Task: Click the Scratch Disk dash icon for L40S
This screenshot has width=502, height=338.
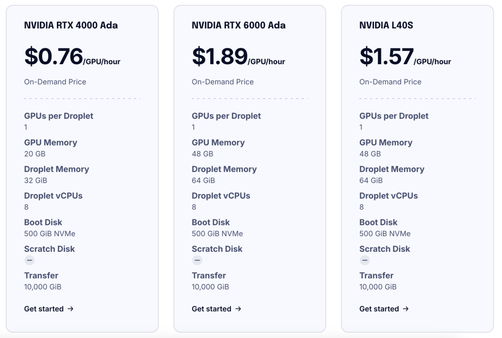Action: (365, 260)
